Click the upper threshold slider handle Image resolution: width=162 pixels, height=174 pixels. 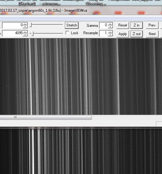[31, 25]
